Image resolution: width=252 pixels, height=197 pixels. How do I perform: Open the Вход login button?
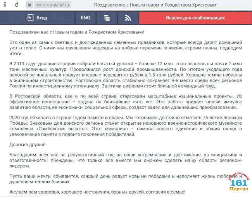coord(37,18)
